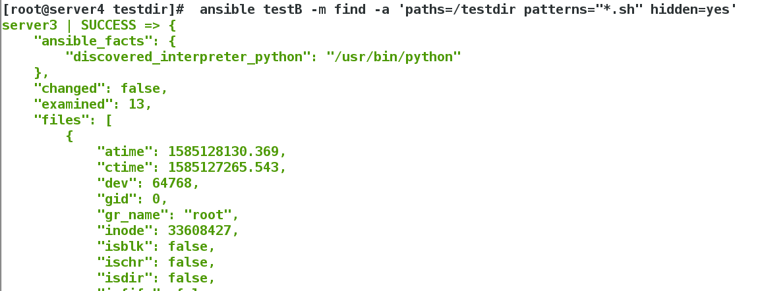Click the inode value 33608427
Viewport: 758px width, 291px height.
click(x=200, y=230)
